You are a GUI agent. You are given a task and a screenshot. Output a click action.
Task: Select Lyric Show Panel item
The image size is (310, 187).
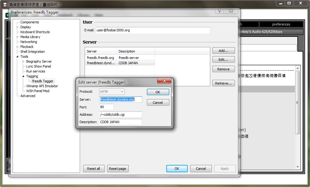38,66
